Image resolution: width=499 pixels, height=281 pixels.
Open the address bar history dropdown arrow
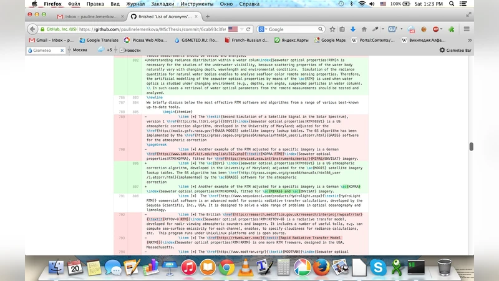(x=241, y=29)
